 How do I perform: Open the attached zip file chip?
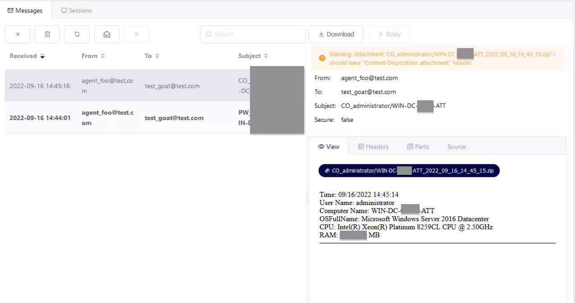409,171
